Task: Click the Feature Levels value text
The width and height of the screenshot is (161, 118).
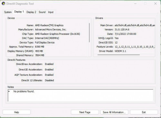Action: (x=135, y=47)
